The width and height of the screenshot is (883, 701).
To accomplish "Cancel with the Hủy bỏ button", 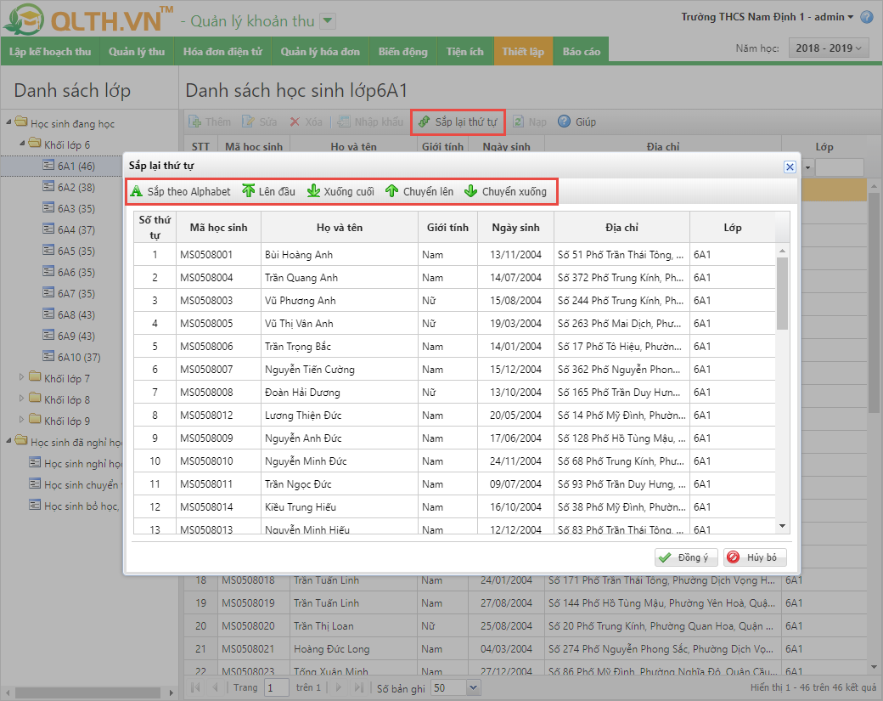I will pyautogui.click(x=754, y=557).
